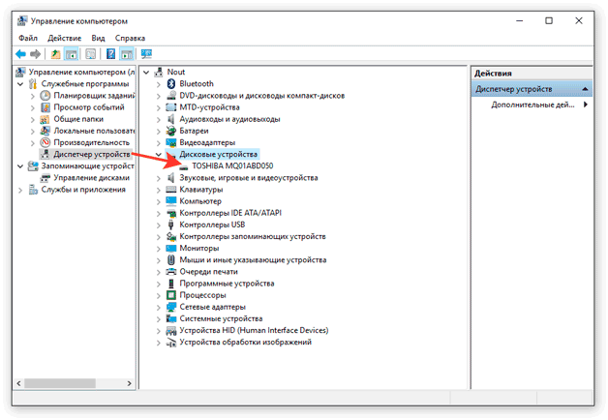Screen dimensions: 608x420
Task: Collapse the Диспетчер устройств actions section arrow
Action: [585, 89]
